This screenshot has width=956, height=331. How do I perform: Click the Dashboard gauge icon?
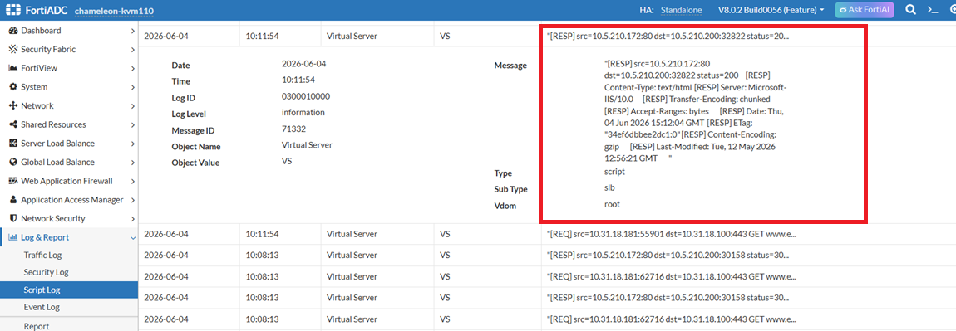pyautogui.click(x=12, y=31)
